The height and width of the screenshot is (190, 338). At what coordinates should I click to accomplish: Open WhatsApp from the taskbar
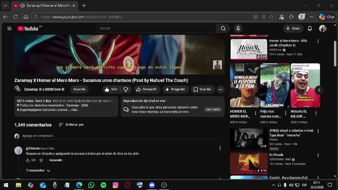[x=91, y=185]
